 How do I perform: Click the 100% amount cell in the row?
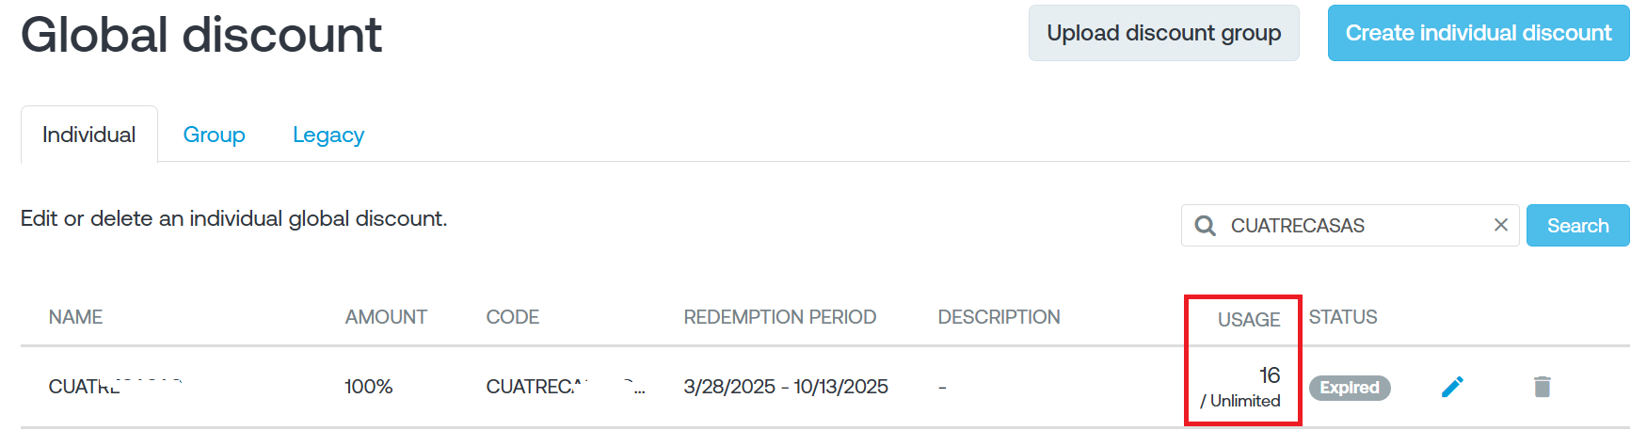click(x=368, y=387)
